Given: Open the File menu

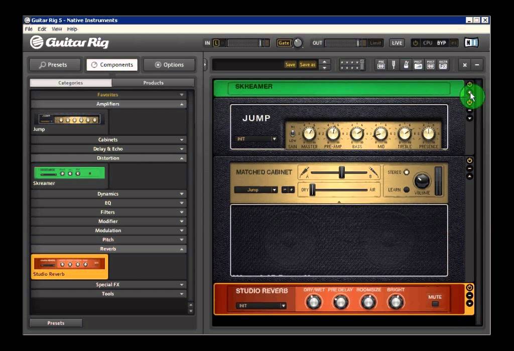Looking at the screenshot, I should [x=29, y=29].
